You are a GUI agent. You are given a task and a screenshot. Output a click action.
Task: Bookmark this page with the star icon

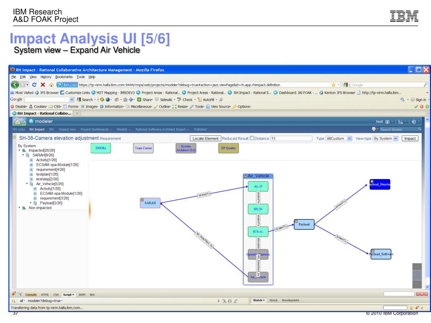click(x=333, y=85)
